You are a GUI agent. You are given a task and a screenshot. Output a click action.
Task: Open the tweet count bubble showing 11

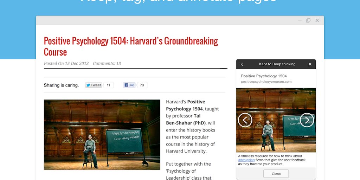tap(109, 85)
